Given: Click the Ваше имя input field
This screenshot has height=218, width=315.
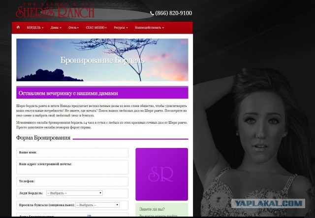Looking at the screenshot, I should click(72, 152).
